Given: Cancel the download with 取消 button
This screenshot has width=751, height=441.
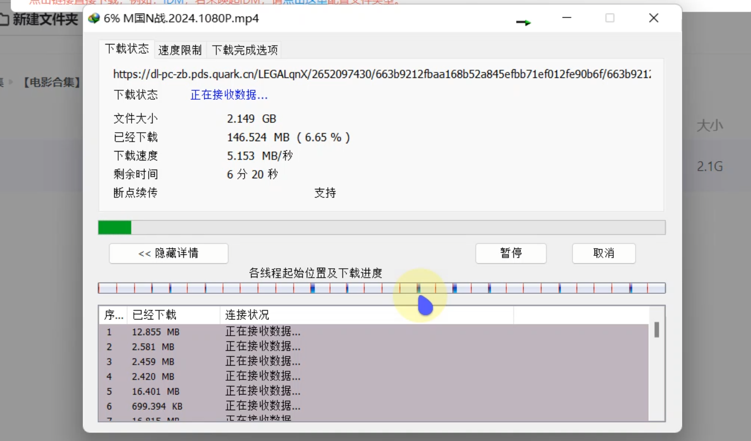Looking at the screenshot, I should click(604, 253).
